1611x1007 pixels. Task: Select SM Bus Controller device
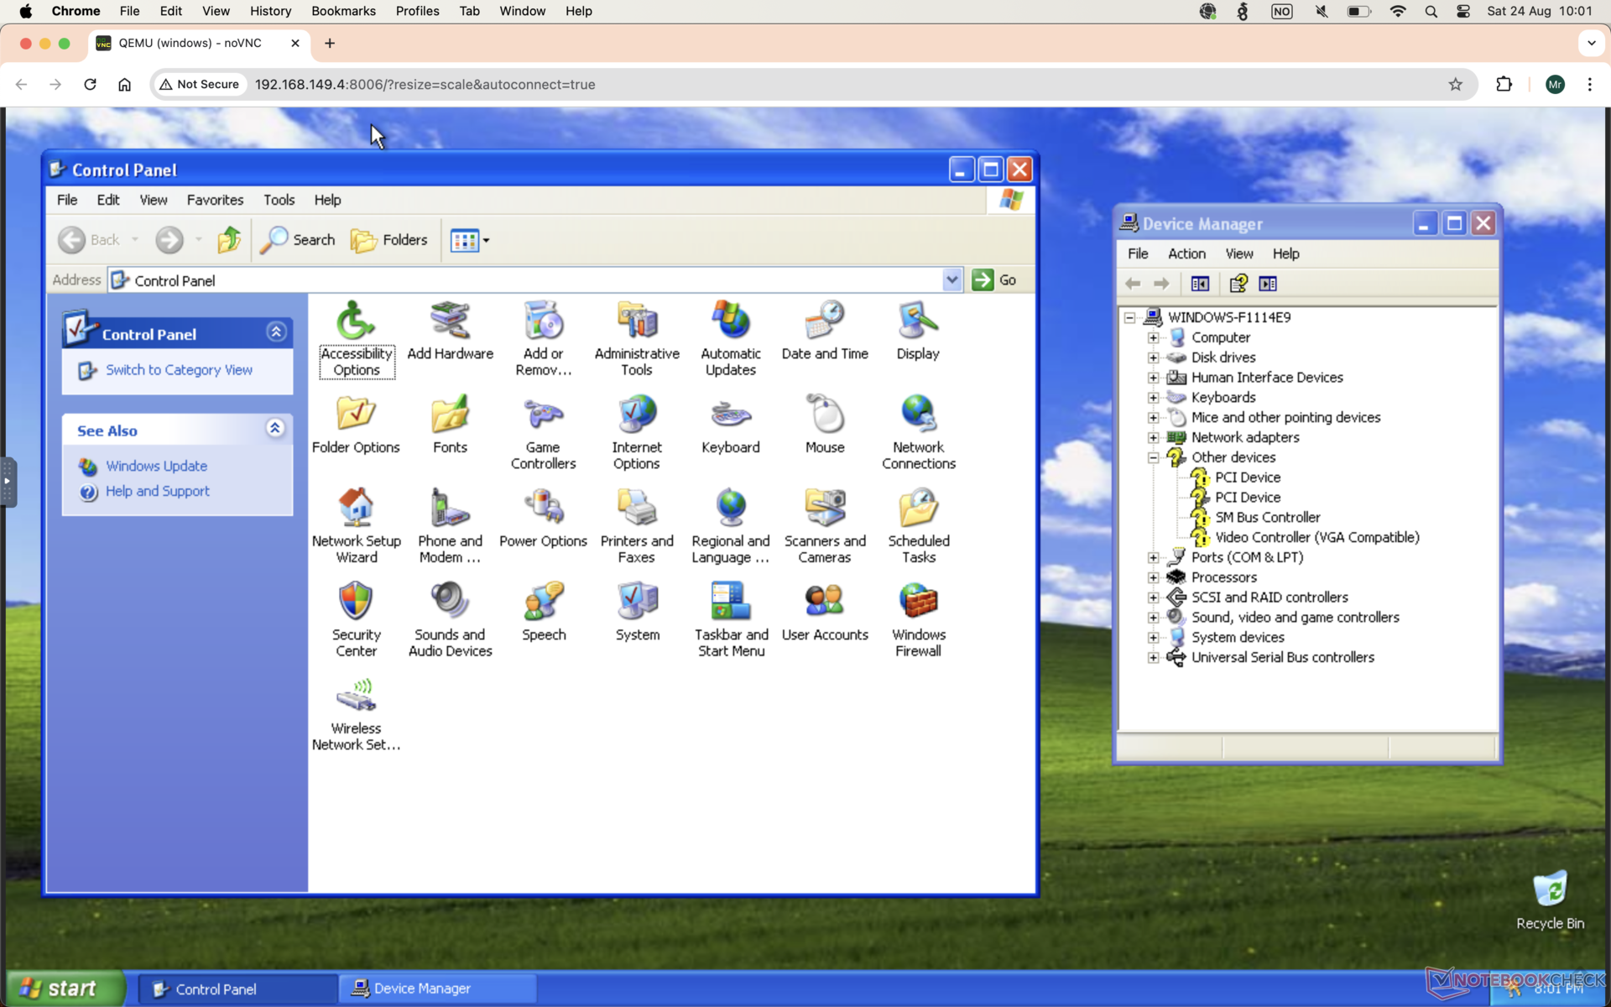coord(1267,517)
